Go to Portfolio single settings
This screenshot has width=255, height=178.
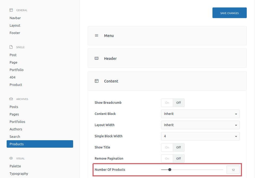(16, 70)
